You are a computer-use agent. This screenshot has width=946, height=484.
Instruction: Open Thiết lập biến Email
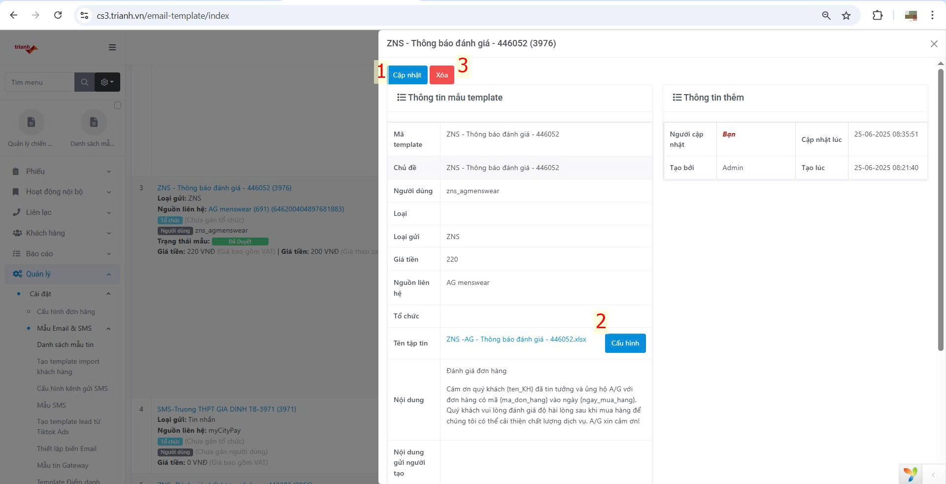point(67,449)
